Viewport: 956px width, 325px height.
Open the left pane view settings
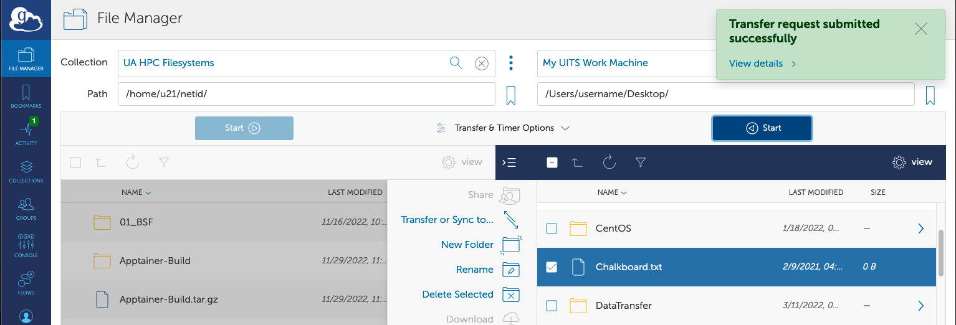(462, 162)
